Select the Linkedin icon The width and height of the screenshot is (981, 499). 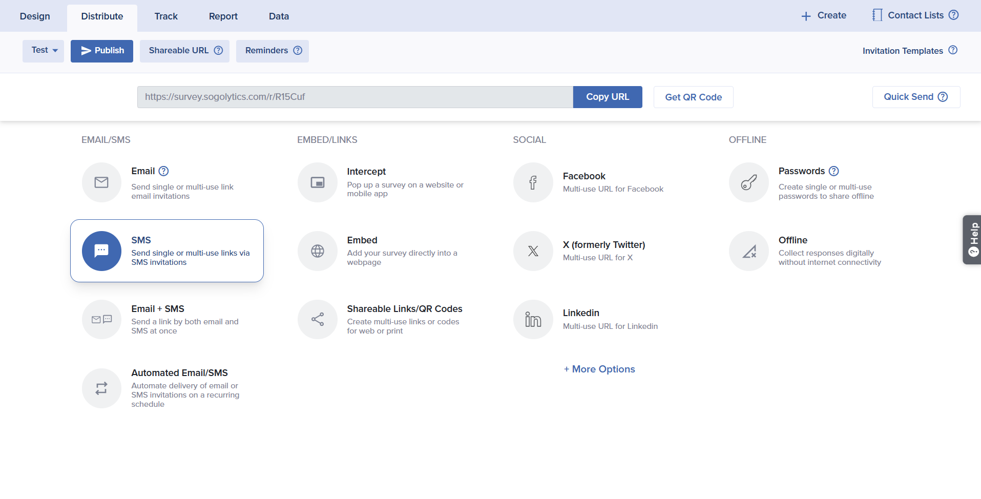tap(533, 320)
